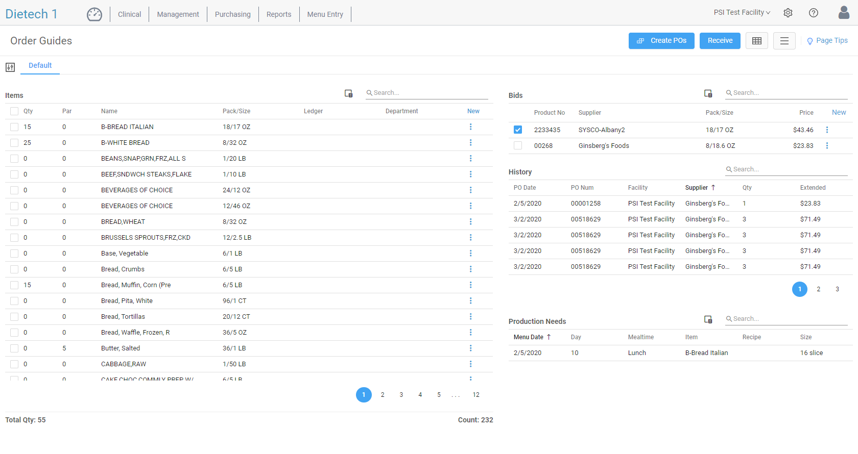Select the Ginsberg's Foods bid checkbox
The width and height of the screenshot is (858, 454).
518,146
